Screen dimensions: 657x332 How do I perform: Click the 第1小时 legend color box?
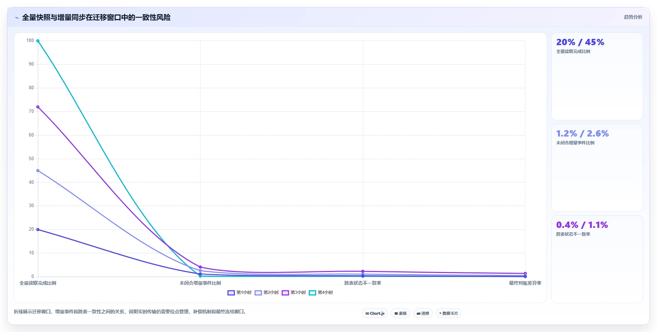(x=231, y=292)
